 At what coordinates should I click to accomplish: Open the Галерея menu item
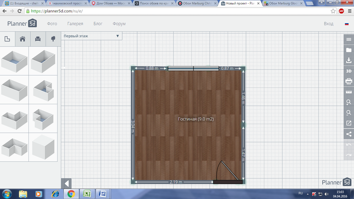point(75,23)
